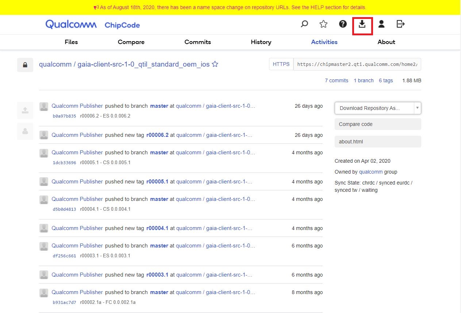Go to the Commits tab

click(x=197, y=42)
